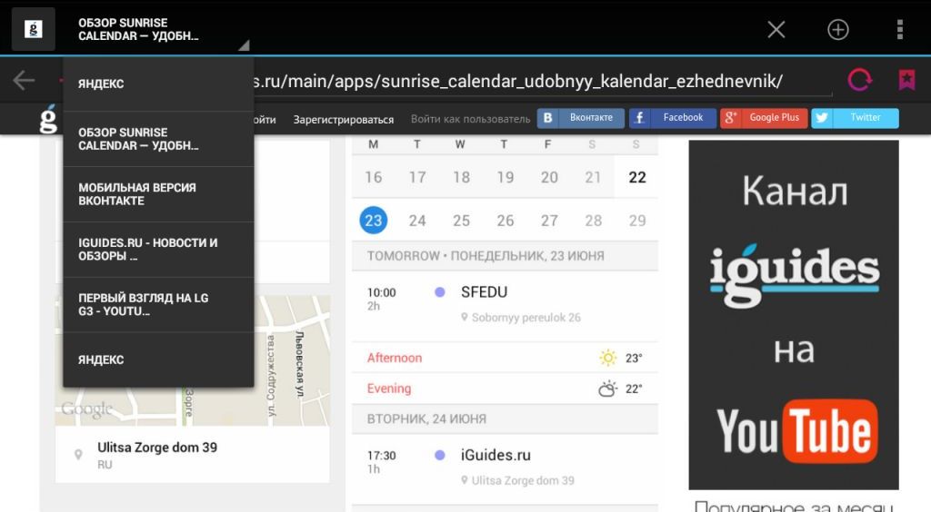The width and height of the screenshot is (931, 512).
Task: Log in with Google Plus button
Action: [764, 118]
